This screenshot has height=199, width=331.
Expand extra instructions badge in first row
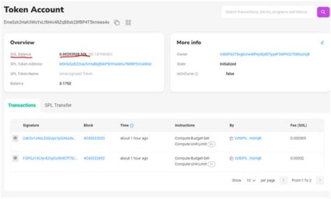(x=211, y=144)
